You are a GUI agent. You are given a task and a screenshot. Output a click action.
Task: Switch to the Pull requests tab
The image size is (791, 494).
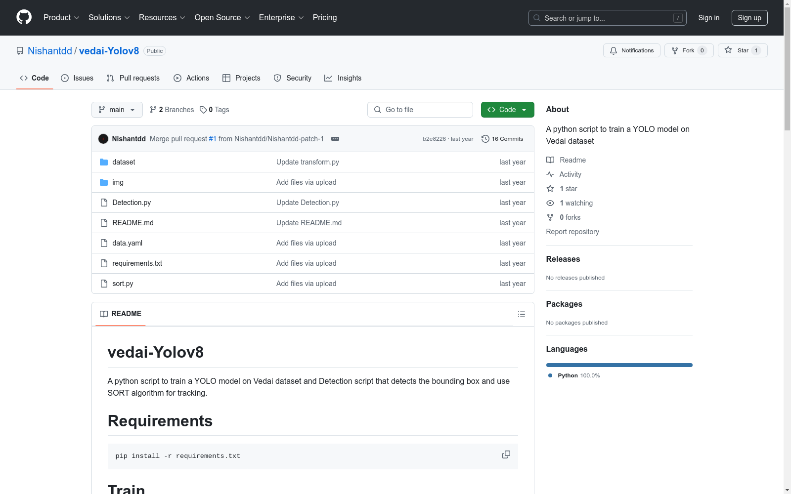[133, 78]
